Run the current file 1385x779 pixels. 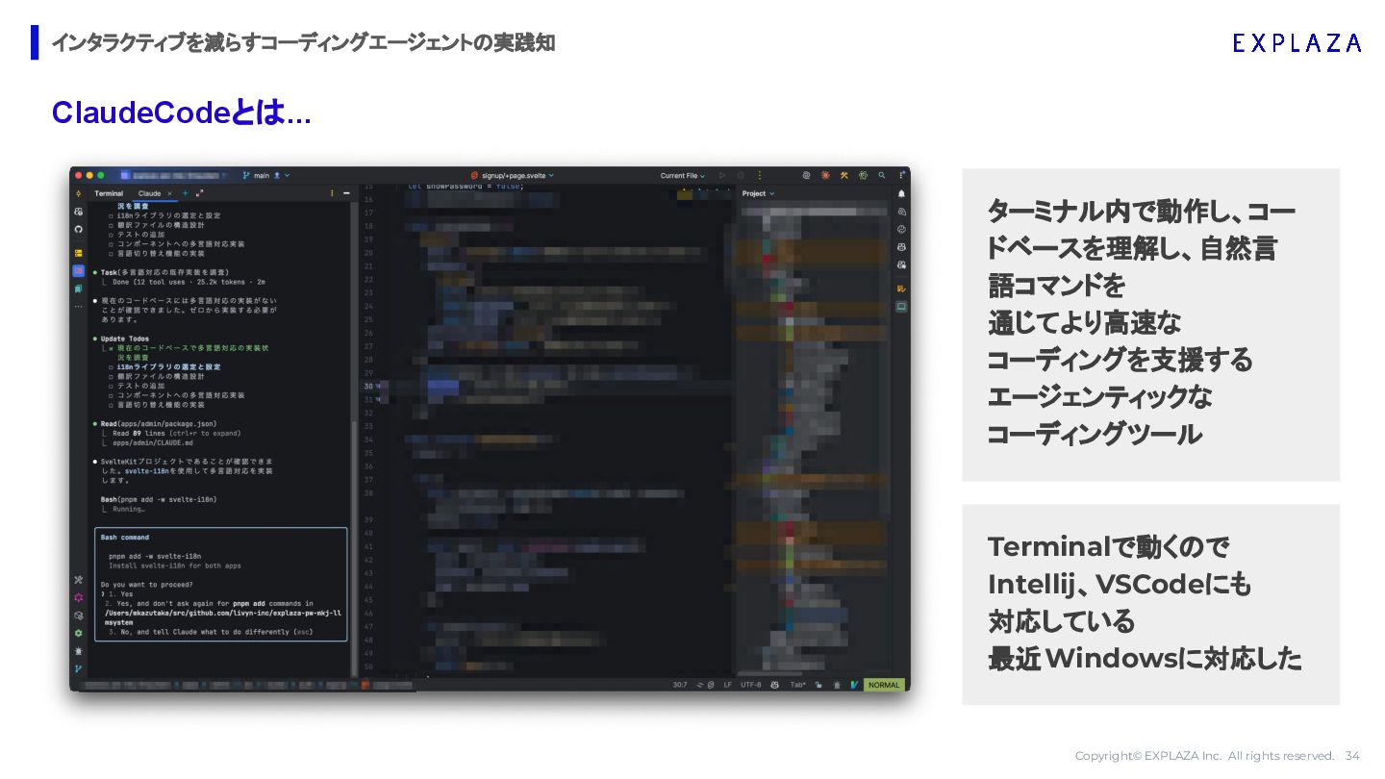pos(722,176)
